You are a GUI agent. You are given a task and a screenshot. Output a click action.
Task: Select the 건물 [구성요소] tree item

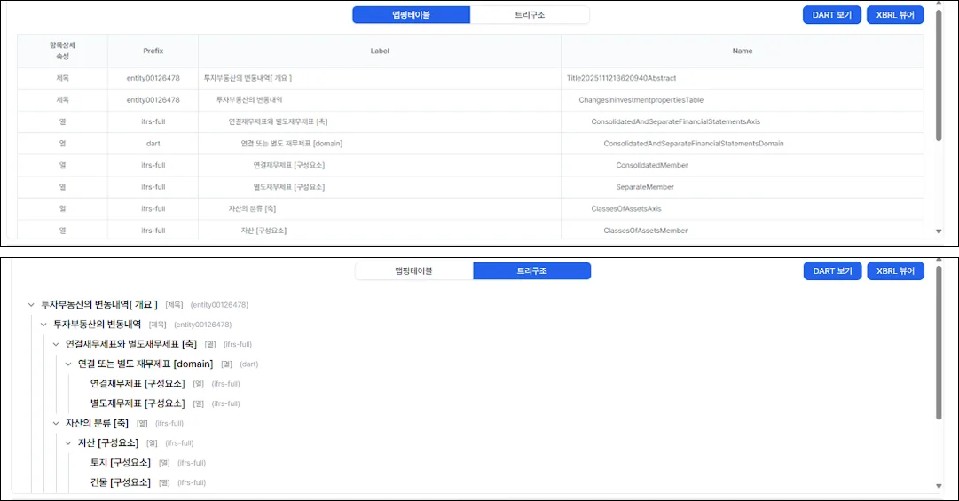(x=121, y=482)
